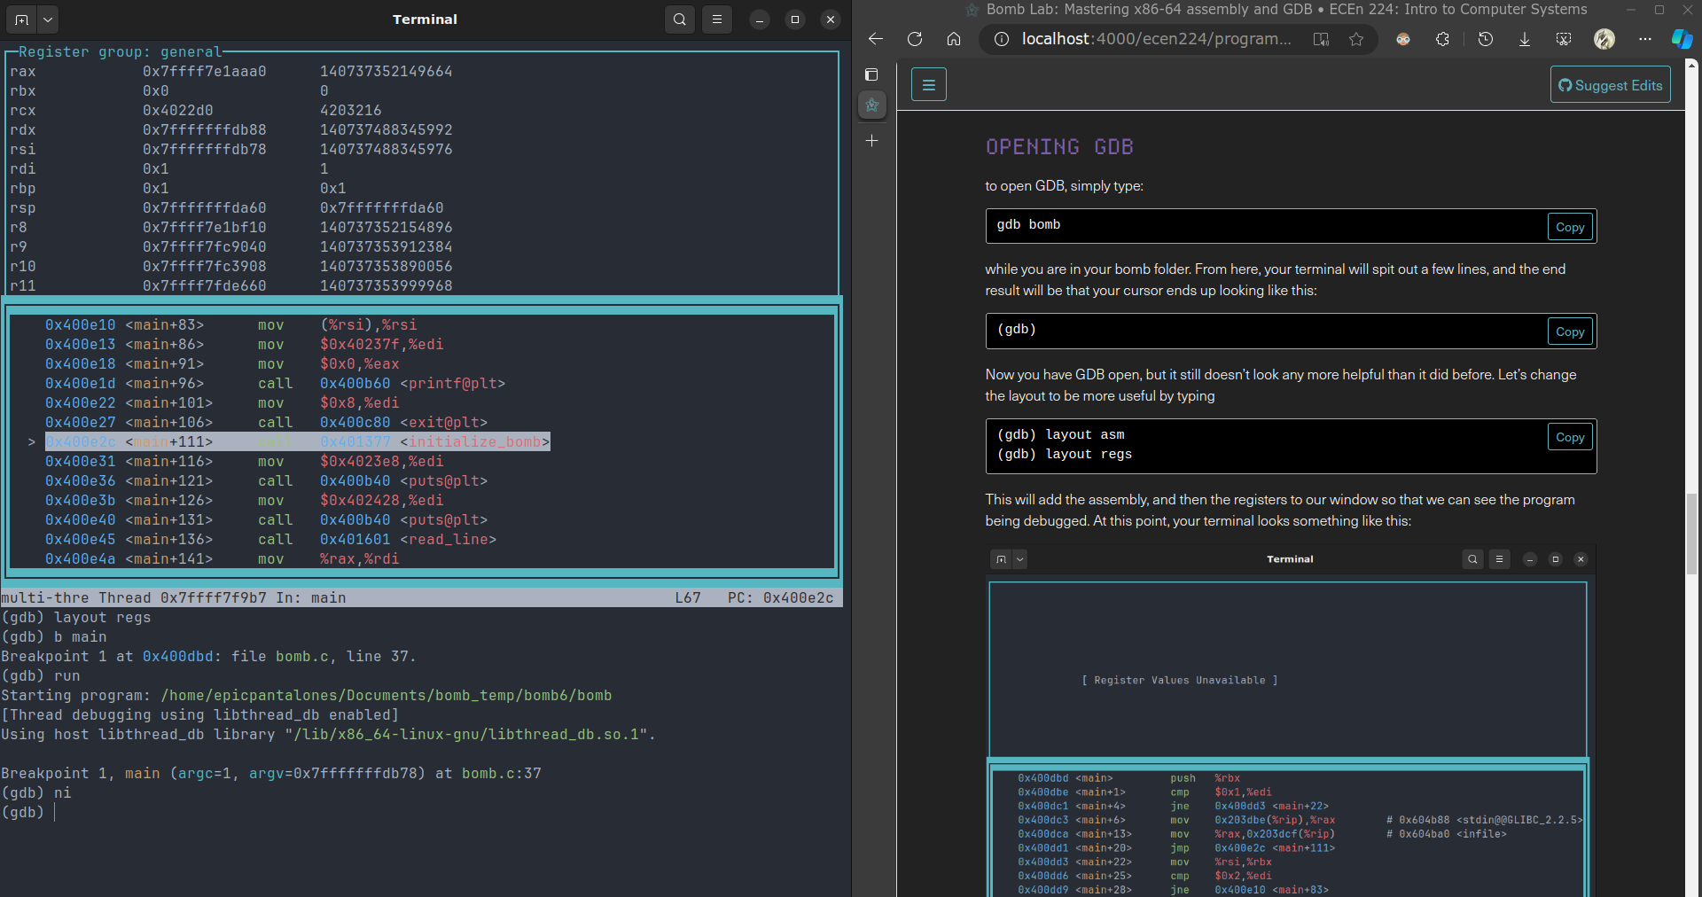Open the Copilot sidebar
The image size is (1702, 897).
point(1682,39)
